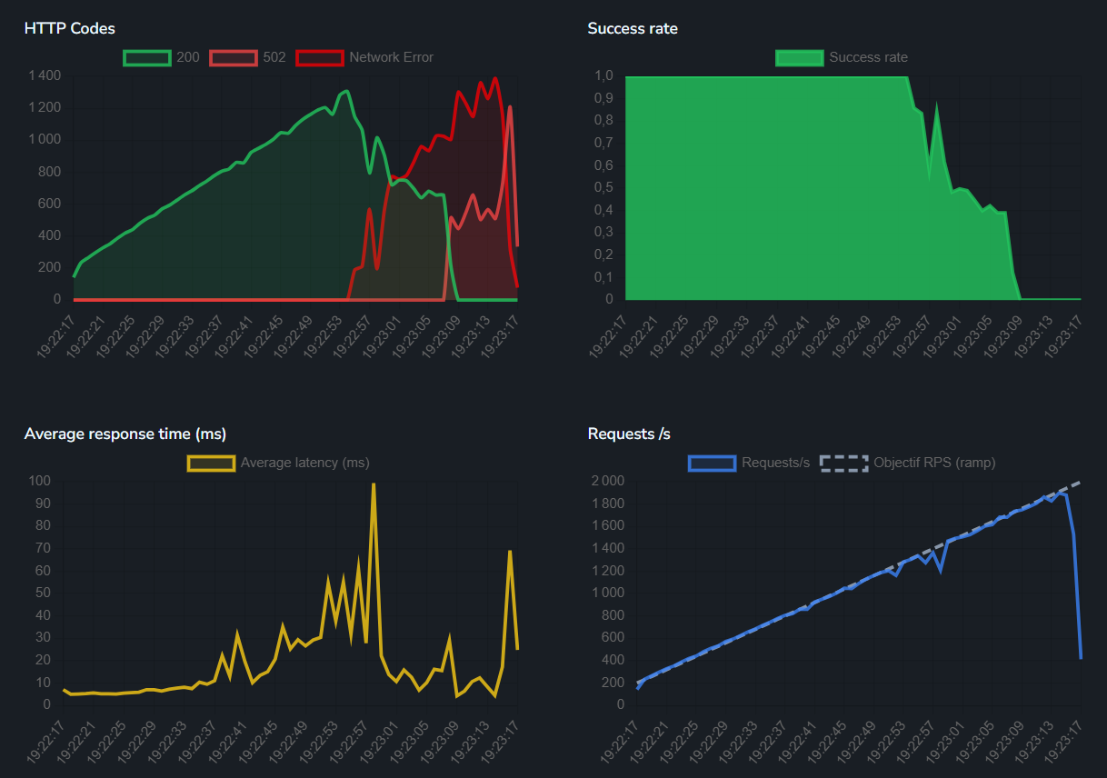Click the Success rate legend text
Screen dimensions: 1107x778
pos(868,57)
